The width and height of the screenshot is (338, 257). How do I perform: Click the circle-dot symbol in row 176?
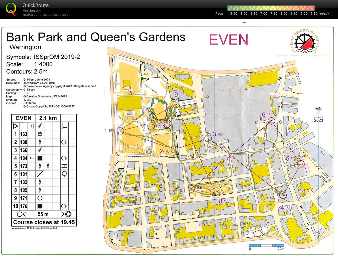(64, 206)
